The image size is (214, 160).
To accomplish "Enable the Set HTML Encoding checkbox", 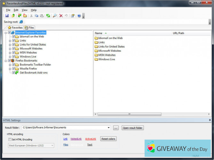I will [x=10, y=140].
